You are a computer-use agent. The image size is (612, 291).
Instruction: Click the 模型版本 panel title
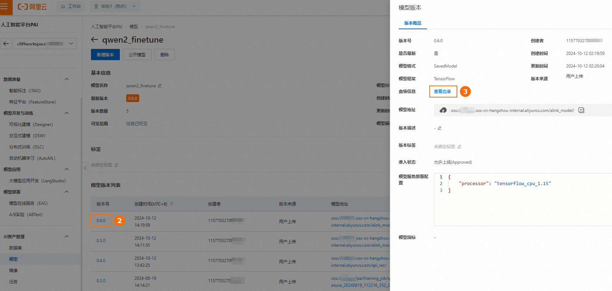(x=410, y=8)
